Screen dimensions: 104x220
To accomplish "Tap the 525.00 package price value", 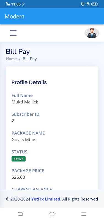I will (18, 177).
